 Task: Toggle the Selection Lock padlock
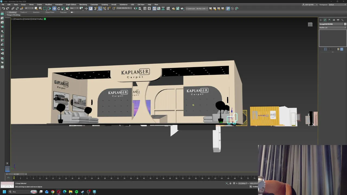(x=230, y=183)
